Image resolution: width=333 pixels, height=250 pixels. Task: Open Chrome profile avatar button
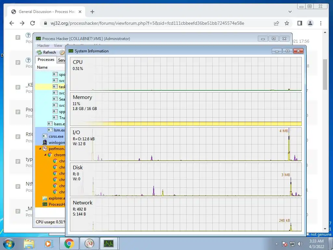tap(310, 23)
